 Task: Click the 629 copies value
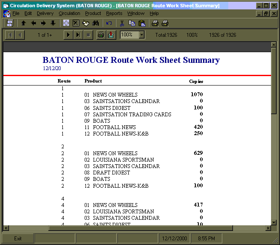pyautogui.click(x=198, y=153)
